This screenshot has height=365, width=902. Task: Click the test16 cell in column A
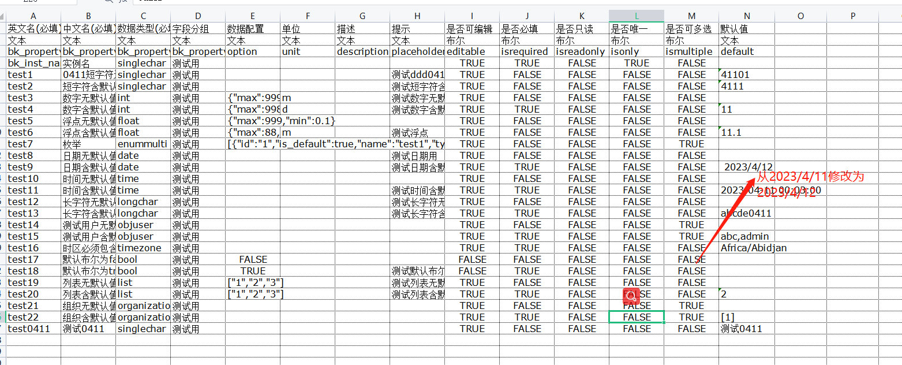33,248
